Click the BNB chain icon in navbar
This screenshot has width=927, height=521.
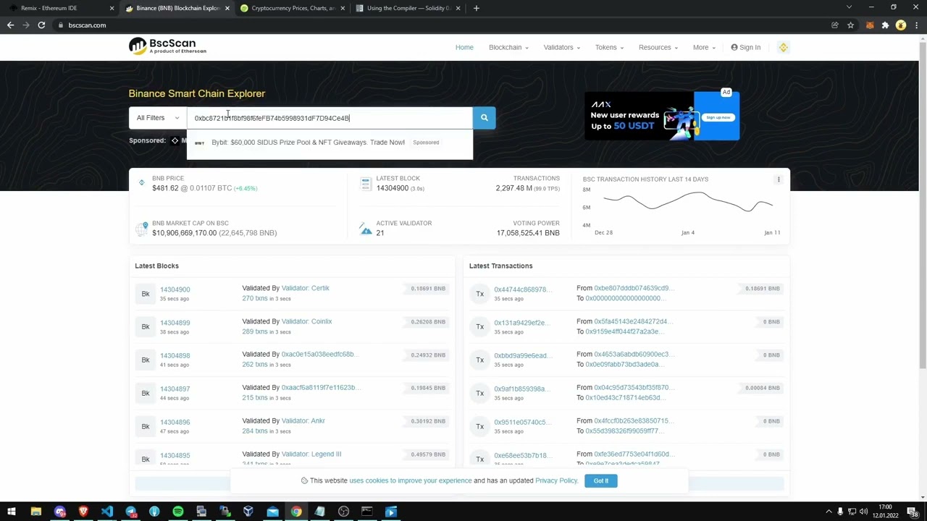point(783,47)
